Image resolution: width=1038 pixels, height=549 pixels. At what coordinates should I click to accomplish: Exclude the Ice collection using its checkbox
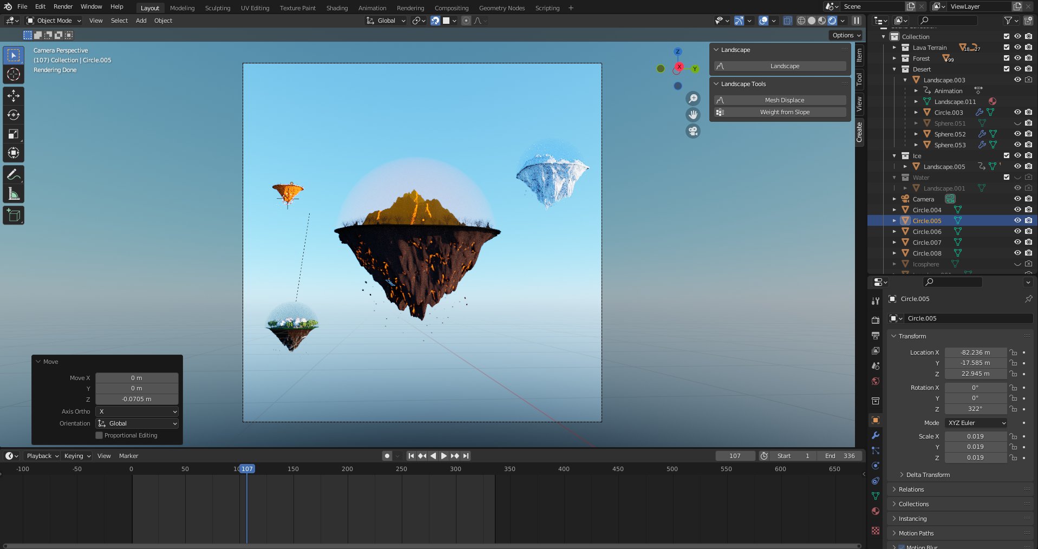coord(1007,156)
